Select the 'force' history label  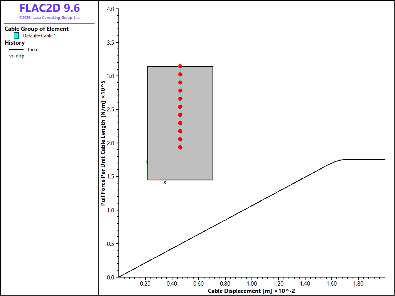click(x=33, y=50)
